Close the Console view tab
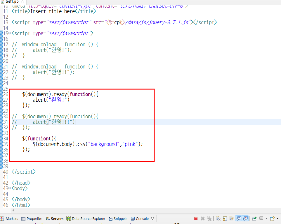 click(x=152, y=219)
